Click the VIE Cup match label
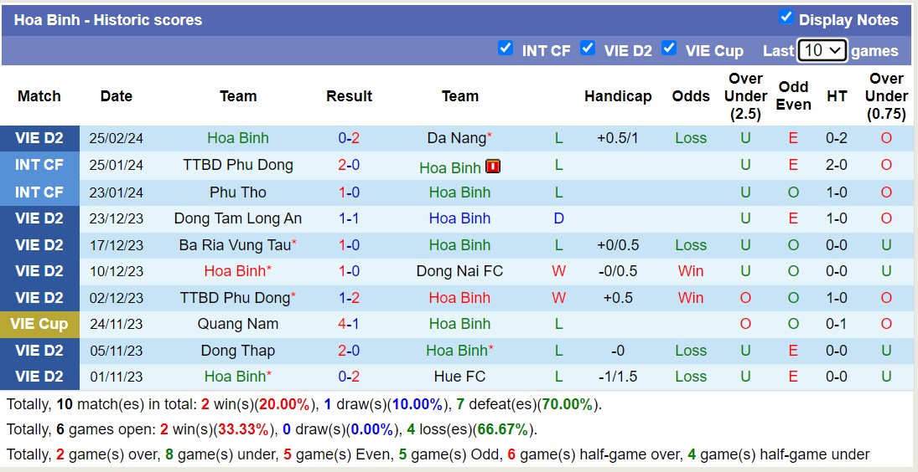 pos(39,324)
